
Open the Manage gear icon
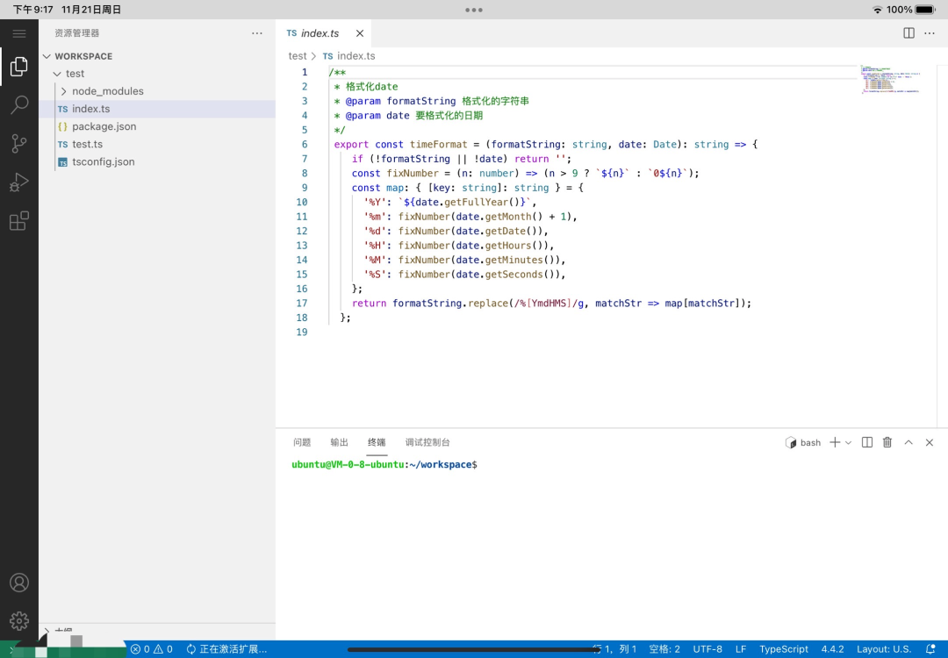point(18,620)
